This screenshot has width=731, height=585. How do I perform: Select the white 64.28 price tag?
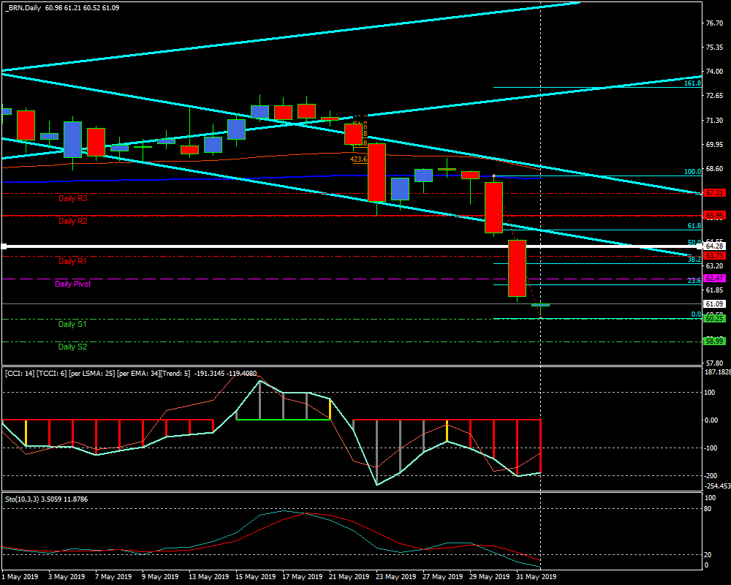click(x=713, y=246)
